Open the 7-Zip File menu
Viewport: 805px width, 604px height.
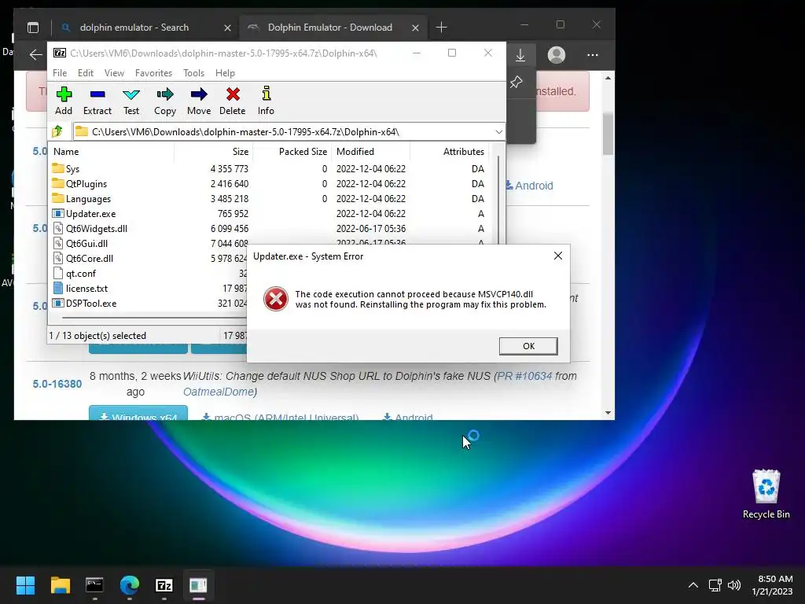[60, 73]
